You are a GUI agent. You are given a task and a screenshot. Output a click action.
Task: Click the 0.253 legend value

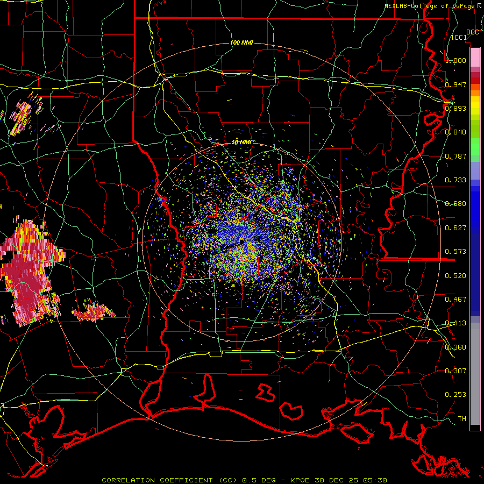coord(455,395)
